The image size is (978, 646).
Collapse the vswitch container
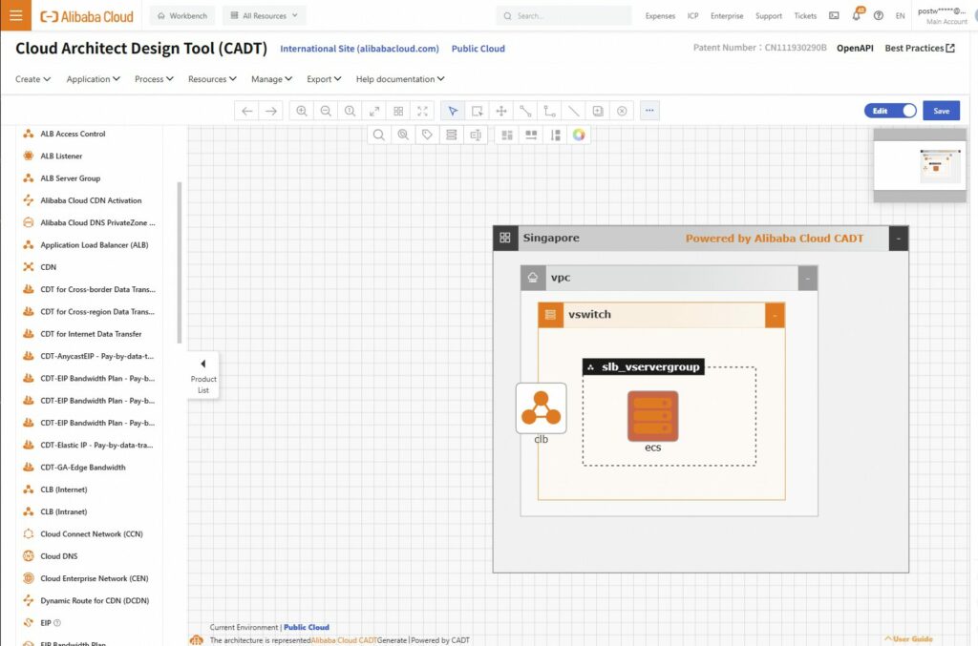pos(775,315)
